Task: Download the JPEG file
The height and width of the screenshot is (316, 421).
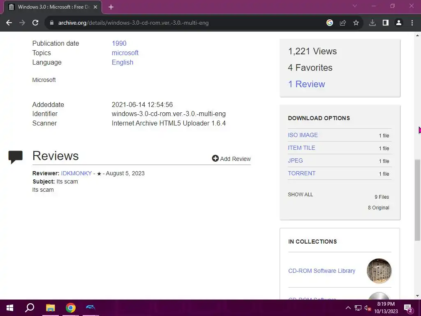Action: (295, 160)
